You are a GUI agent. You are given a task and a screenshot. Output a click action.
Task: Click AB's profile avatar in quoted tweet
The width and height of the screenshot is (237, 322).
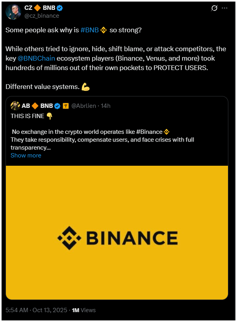point(16,105)
